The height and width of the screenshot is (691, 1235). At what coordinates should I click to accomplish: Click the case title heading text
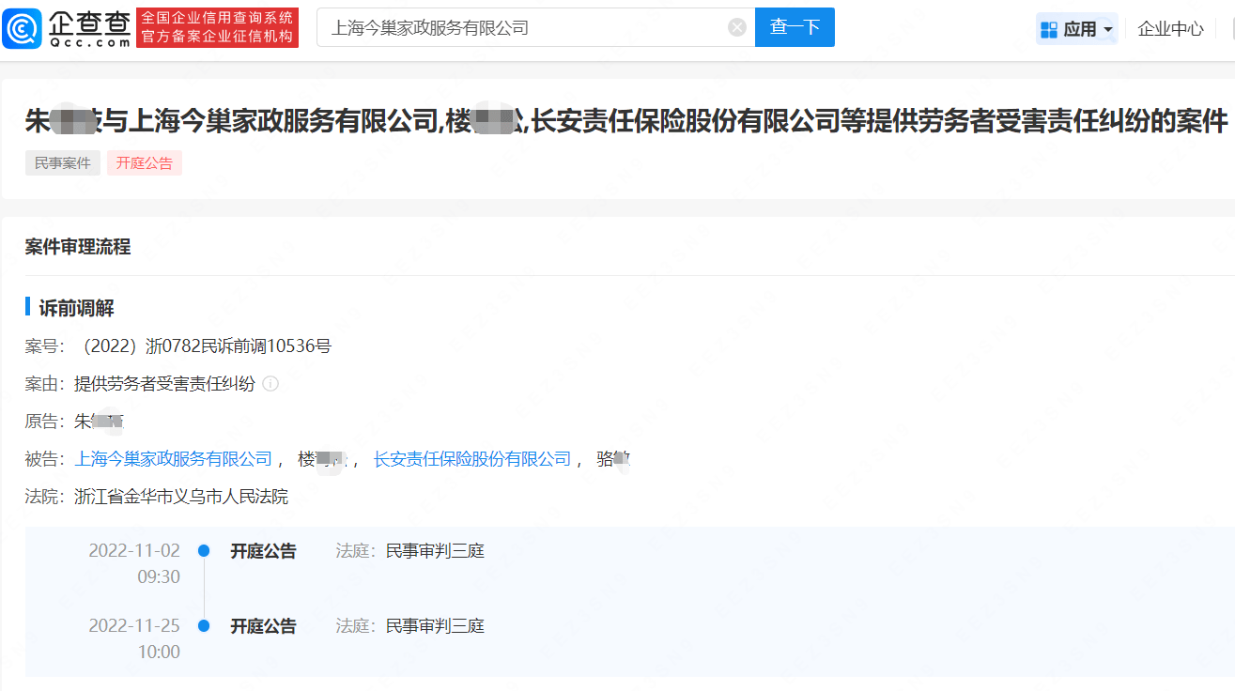pyautogui.click(x=626, y=120)
